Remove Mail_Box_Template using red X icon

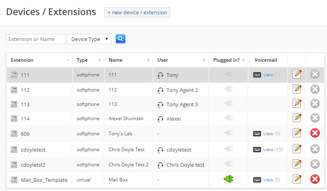[315, 179]
